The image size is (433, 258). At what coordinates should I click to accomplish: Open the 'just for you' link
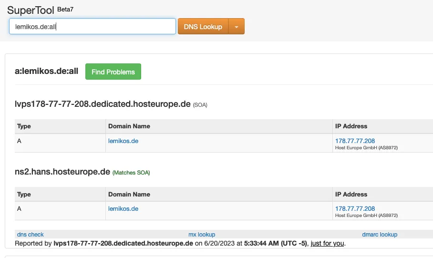click(327, 243)
